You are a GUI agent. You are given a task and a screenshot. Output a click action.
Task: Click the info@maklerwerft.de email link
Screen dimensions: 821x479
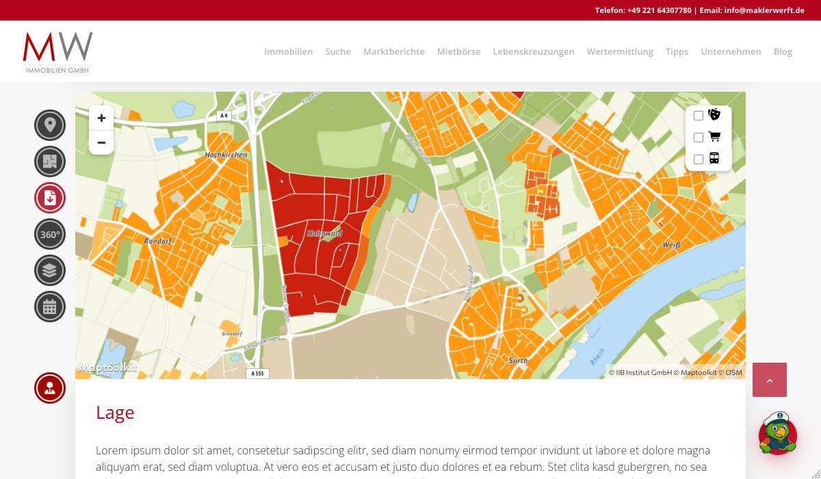point(764,10)
